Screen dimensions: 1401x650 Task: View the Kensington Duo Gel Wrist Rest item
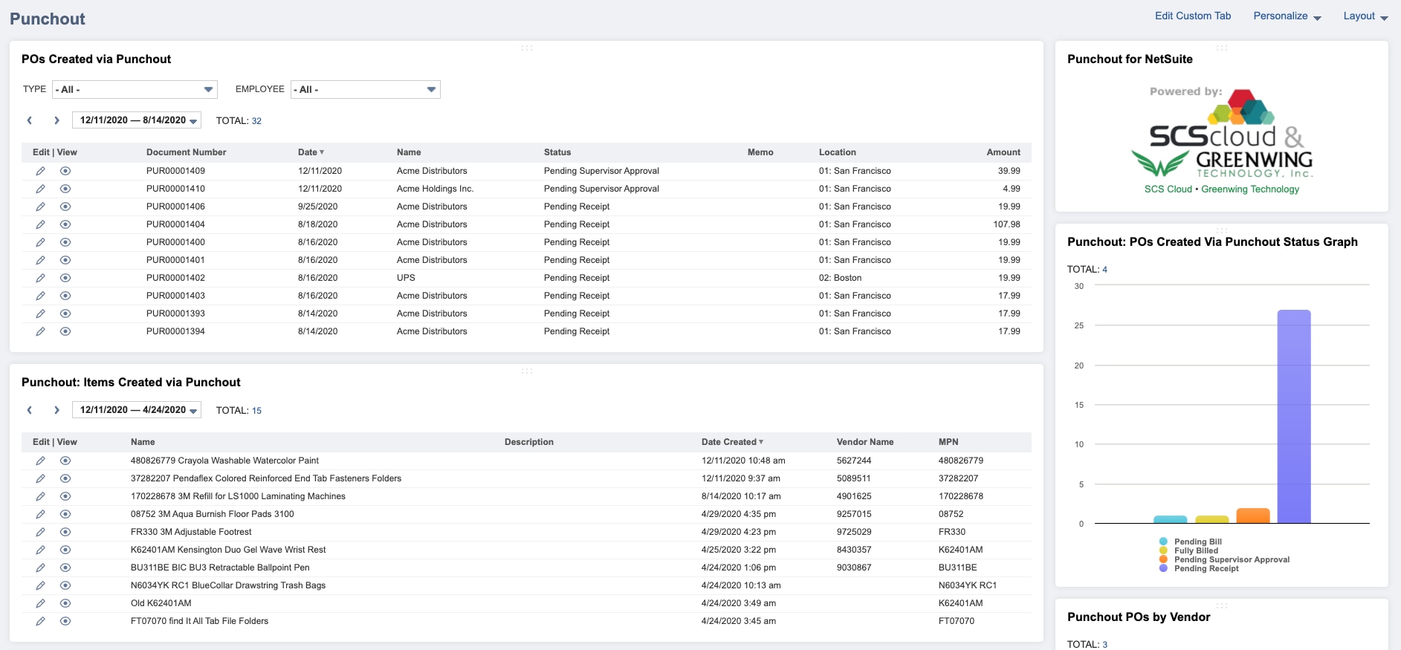pyautogui.click(x=65, y=550)
